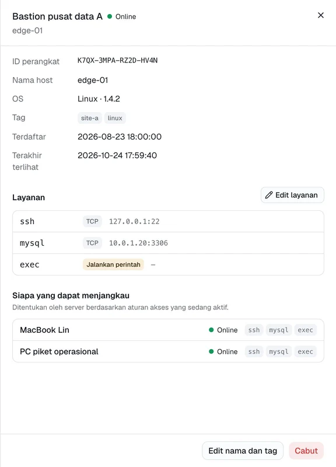Screen dimensions: 336x467
Task: Click the edge-01 subtitle under the title
Action: tap(27, 31)
